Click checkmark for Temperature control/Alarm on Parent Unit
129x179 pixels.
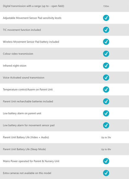tap(106, 89)
